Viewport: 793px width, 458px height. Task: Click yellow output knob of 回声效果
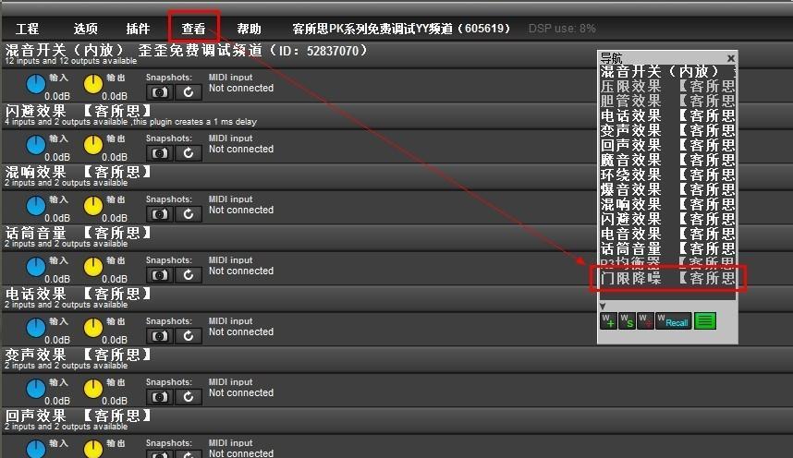93,450
